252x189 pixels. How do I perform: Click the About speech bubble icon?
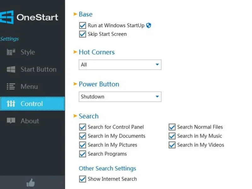coord(11,121)
